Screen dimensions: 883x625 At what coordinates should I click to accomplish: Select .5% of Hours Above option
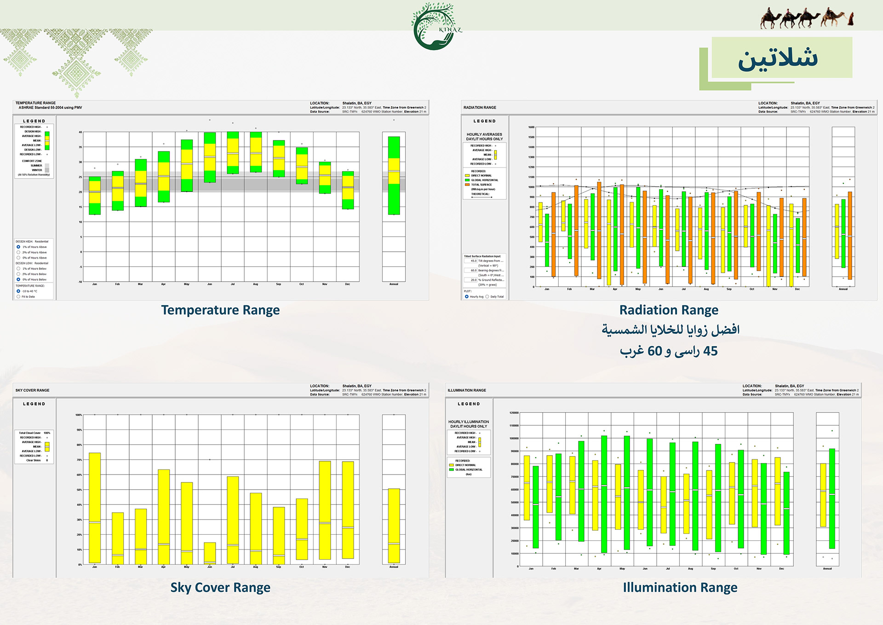(18, 252)
